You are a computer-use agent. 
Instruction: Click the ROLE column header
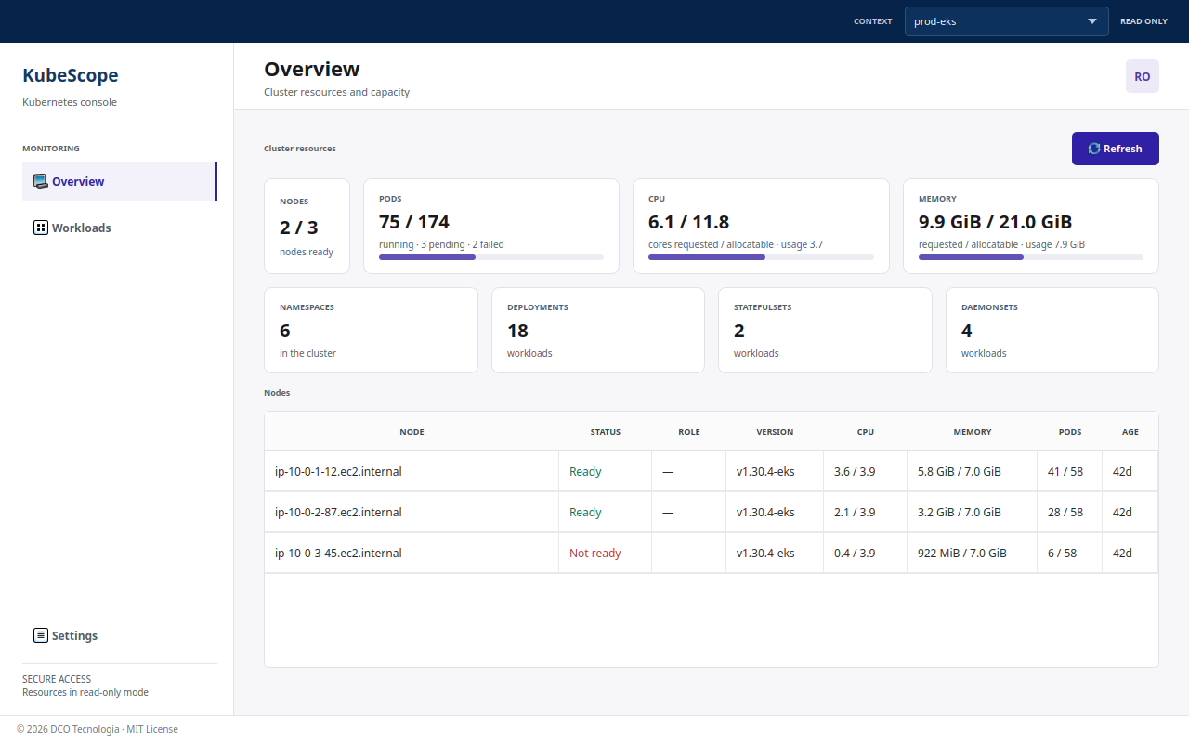(x=689, y=432)
